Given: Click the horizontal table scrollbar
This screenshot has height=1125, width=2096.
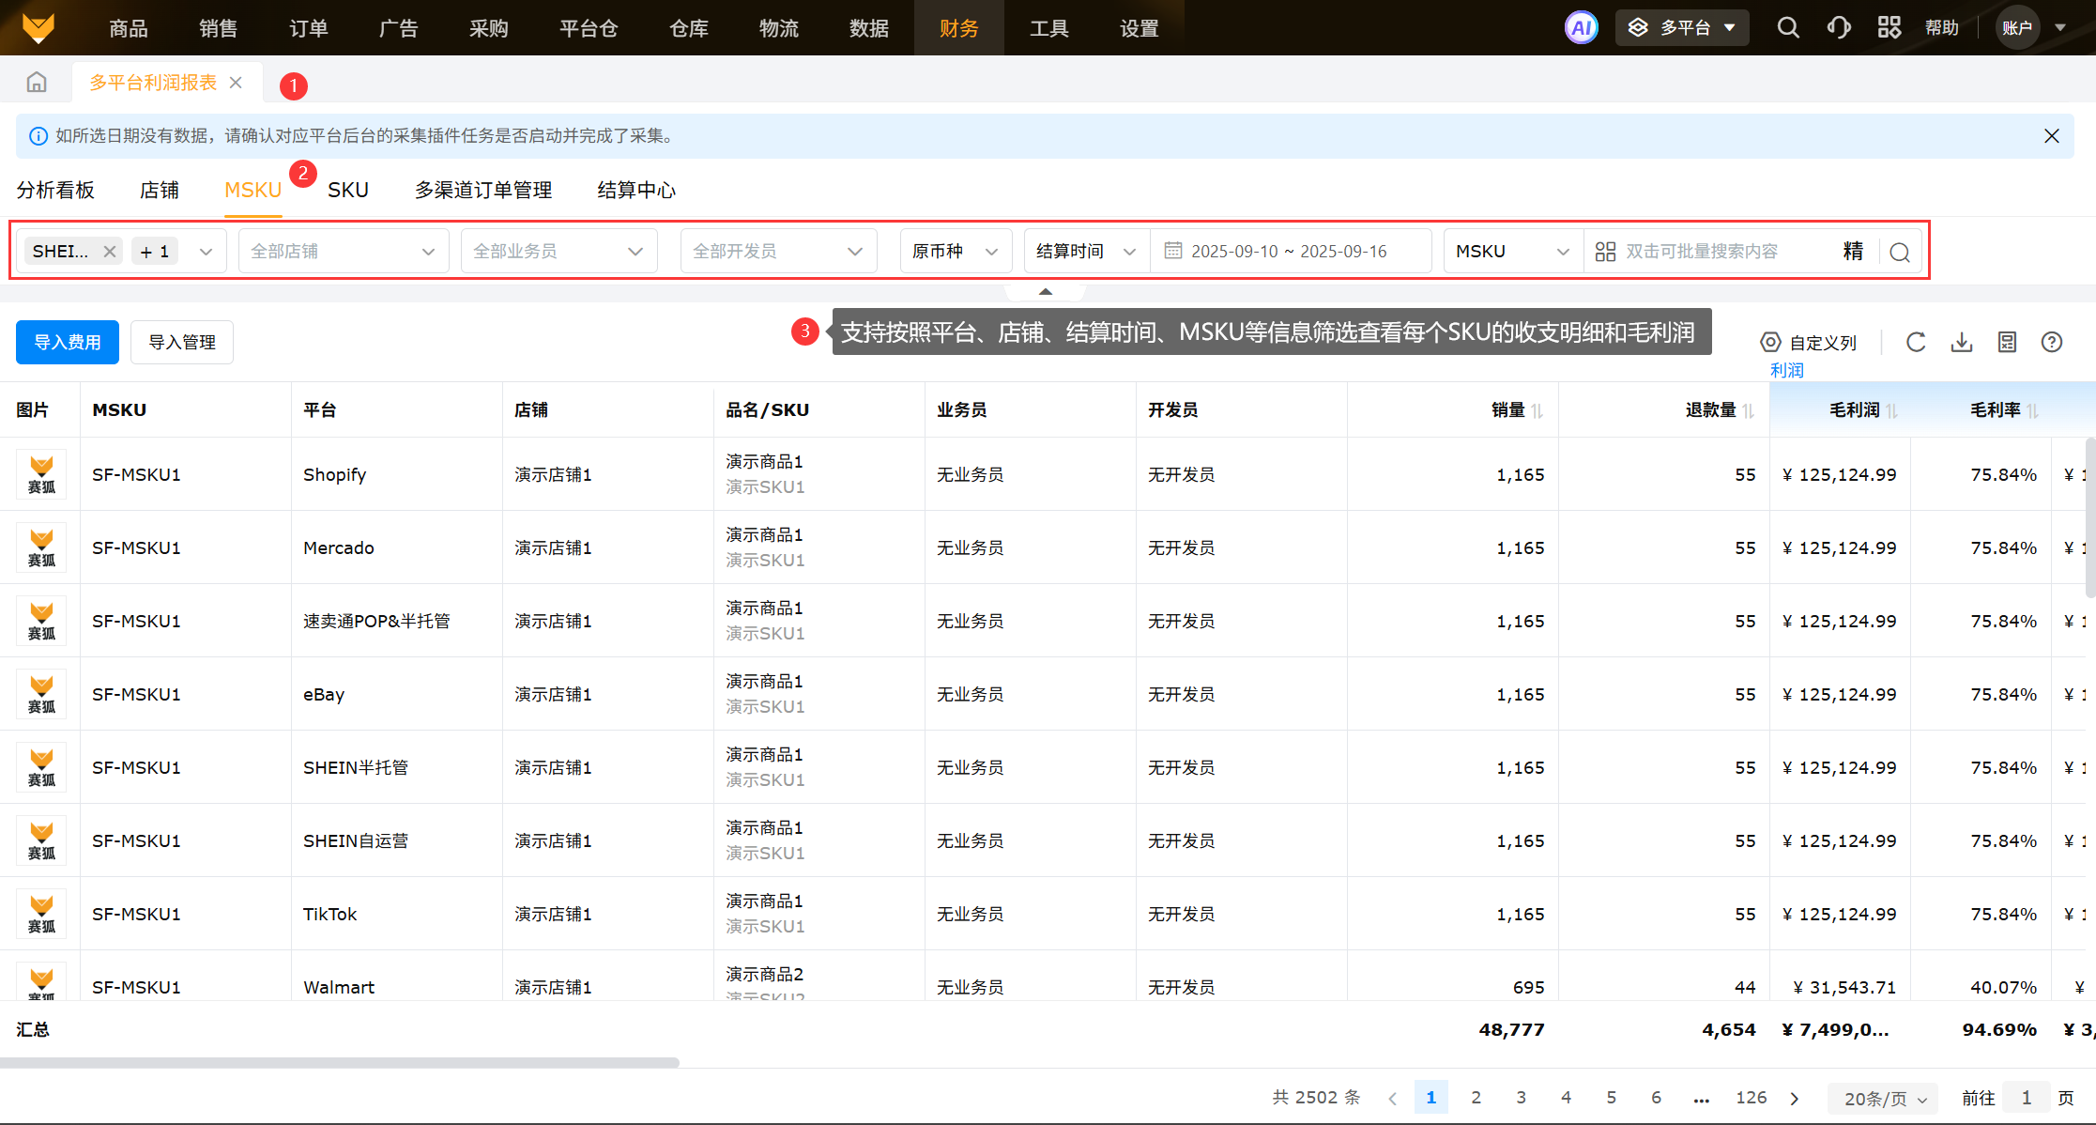Looking at the screenshot, I should coord(340,1062).
